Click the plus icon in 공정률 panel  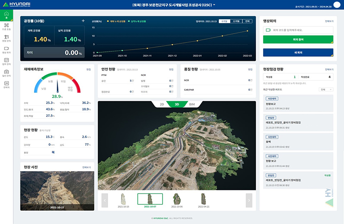83,21
